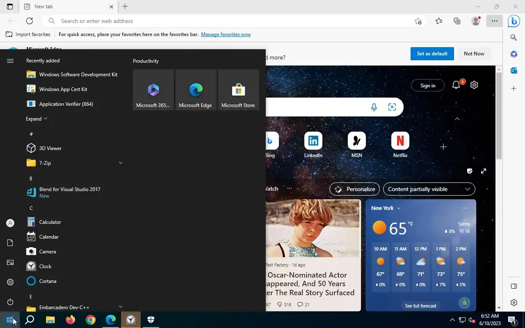Toggle the Start menu hamburger navigation
This screenshot has height=328, width=525.
tap(10, 61)
